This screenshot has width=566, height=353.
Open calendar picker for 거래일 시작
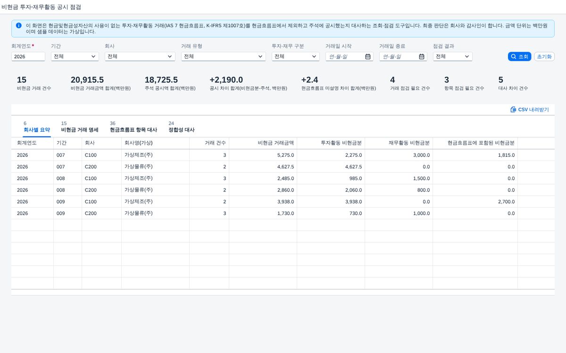pos(368,56)
